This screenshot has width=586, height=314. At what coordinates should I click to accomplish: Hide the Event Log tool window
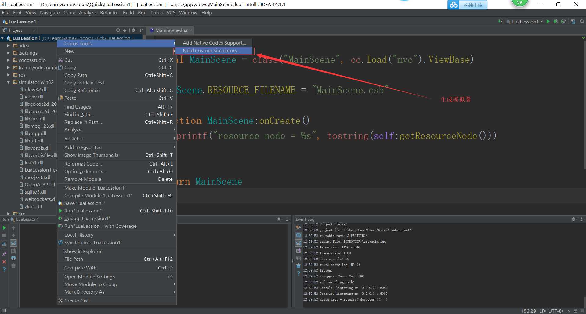(x=582, y=219)
